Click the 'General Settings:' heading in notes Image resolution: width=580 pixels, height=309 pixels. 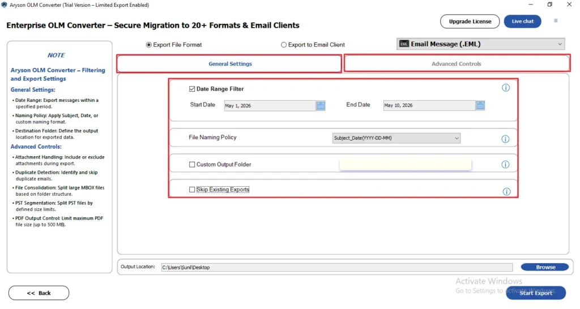click(33, 90)
